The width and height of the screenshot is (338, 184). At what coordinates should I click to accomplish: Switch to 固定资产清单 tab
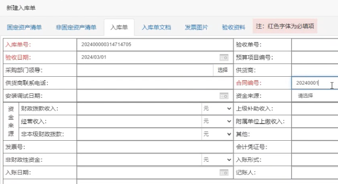click(x=24, y=27)
